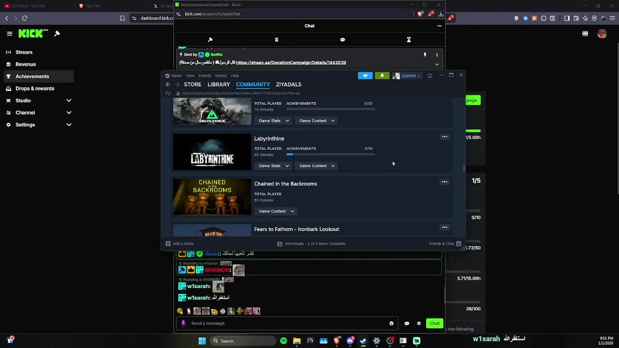
Task: Open Spotify from the taskbar
Action: (283, 341)
